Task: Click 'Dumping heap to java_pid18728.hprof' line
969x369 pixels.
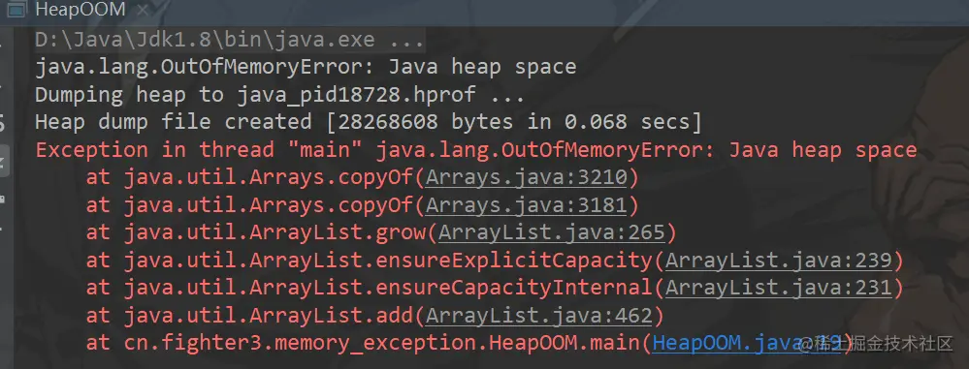Action: (280, 94)
